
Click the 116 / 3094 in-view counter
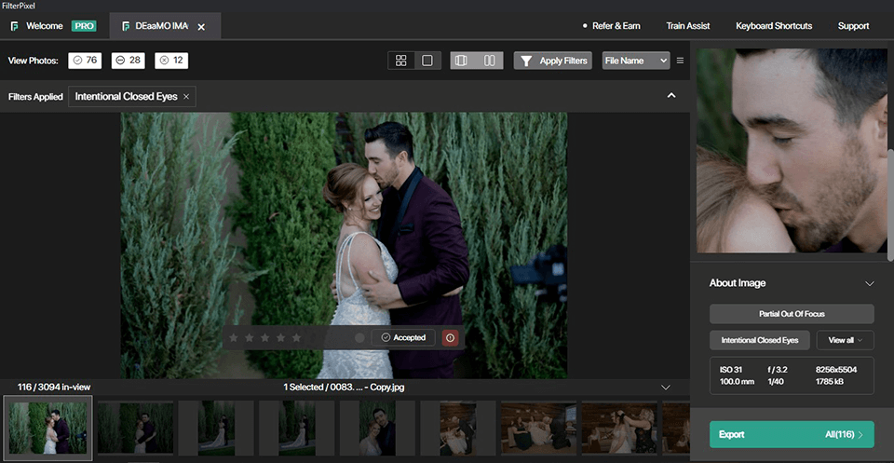[54, 388]
